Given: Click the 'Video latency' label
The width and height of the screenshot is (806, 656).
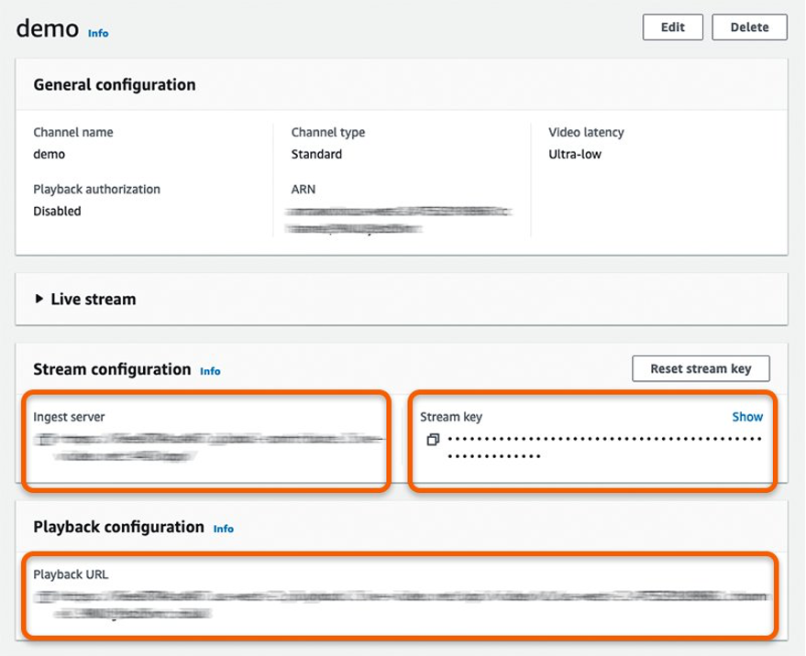Looking at the screenshot, I should point(586,133).
